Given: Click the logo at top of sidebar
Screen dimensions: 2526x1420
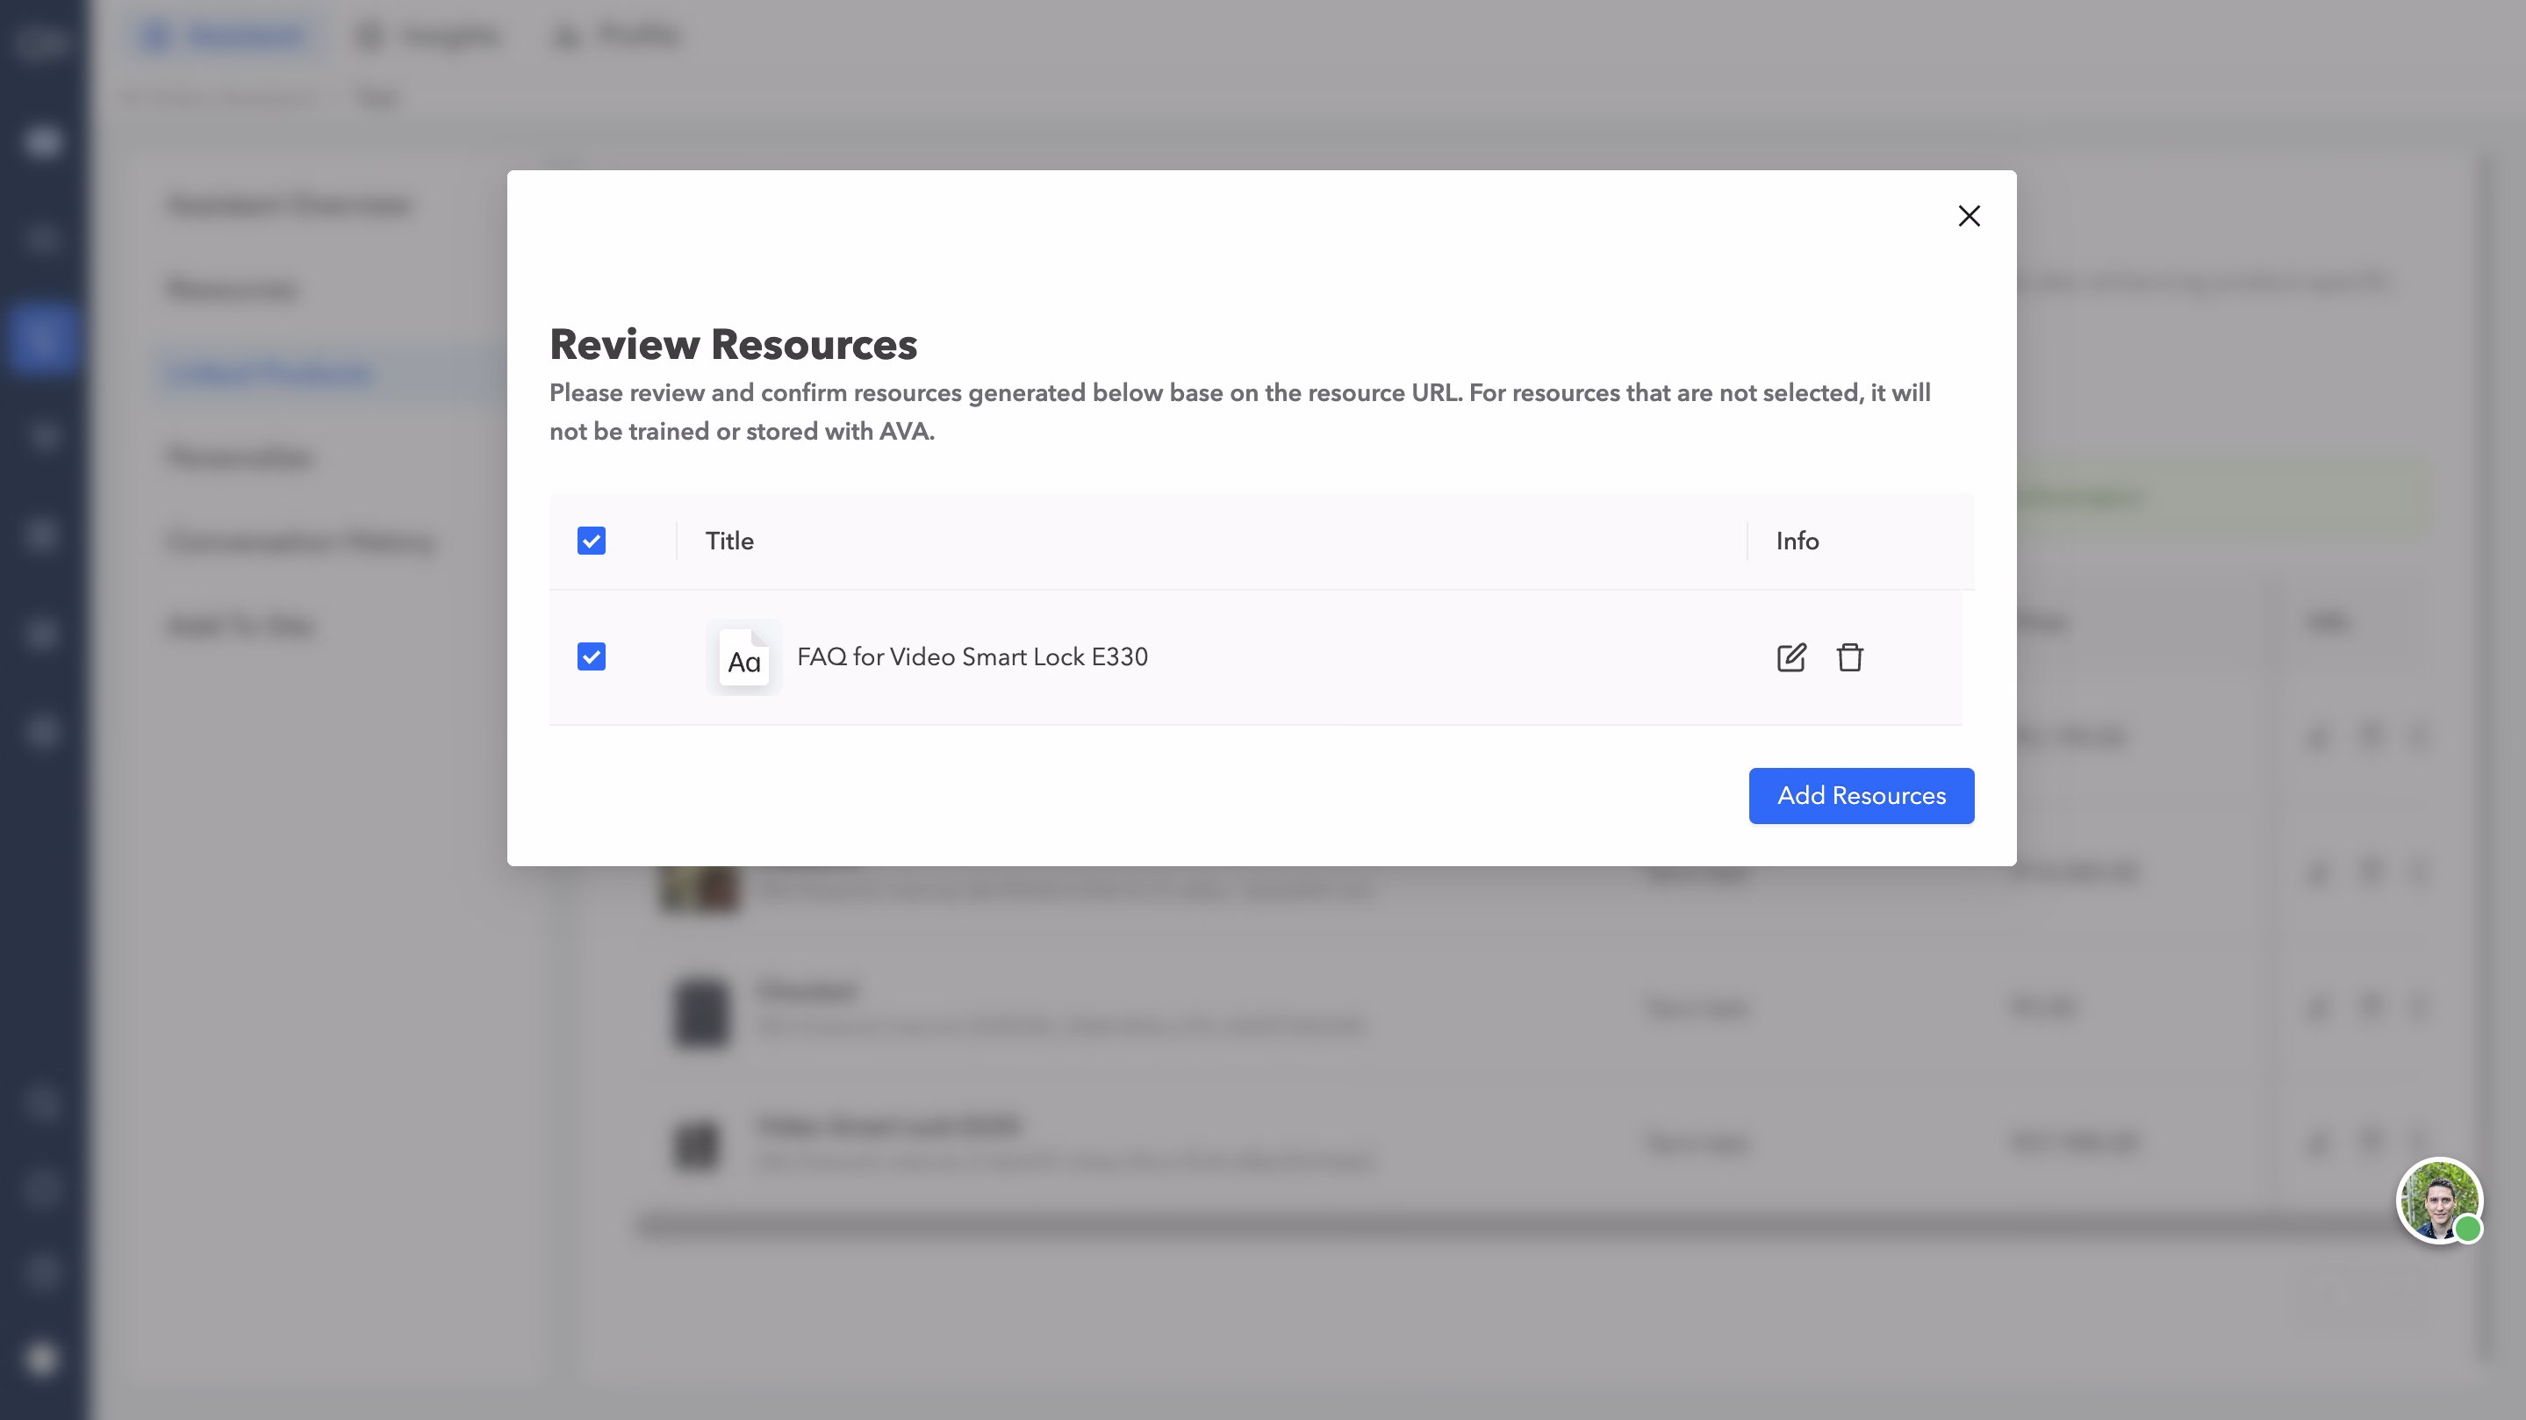Looking at the screenshot, I should click(x=41, y=41).
